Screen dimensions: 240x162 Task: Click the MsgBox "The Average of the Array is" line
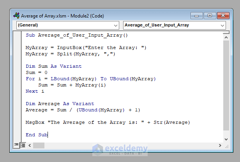pyautogui.click(x=108, y=123)
